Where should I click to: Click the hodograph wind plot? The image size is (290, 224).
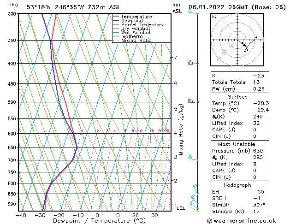click(x=237, y=40)
